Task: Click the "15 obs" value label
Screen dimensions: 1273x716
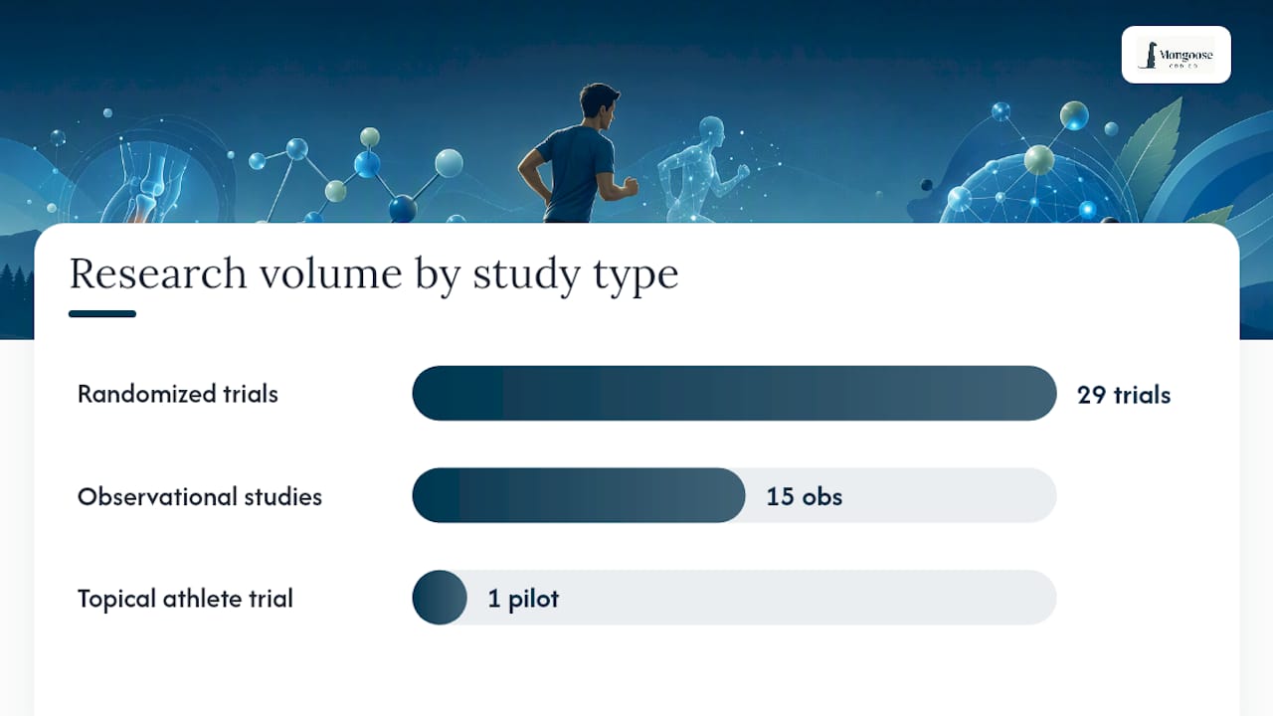Action: 805,496
